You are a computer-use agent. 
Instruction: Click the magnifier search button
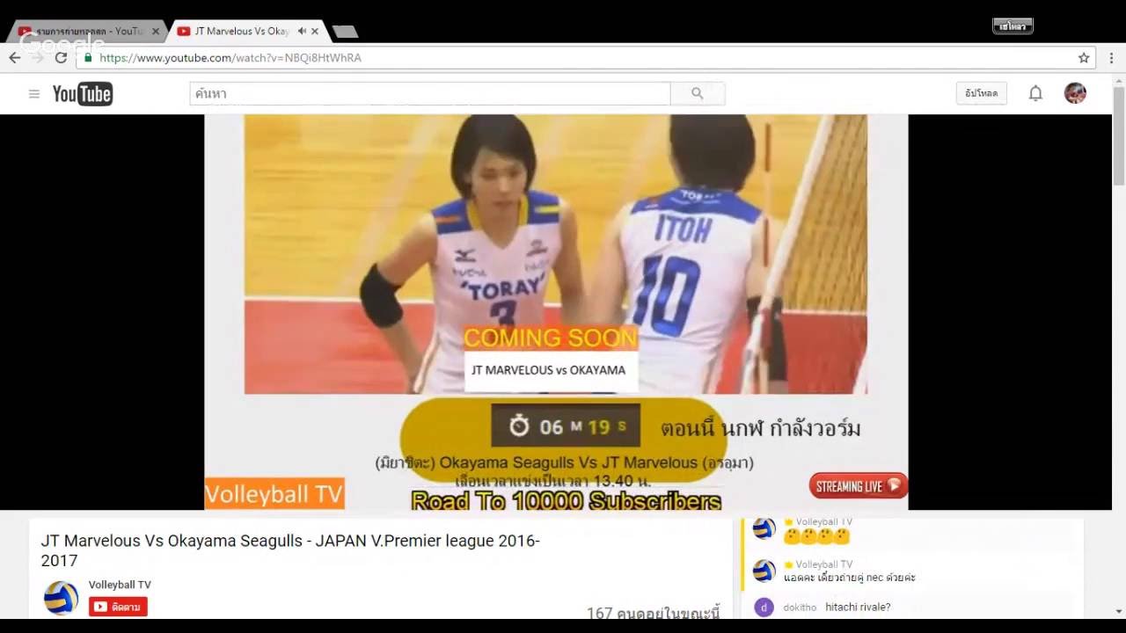click(x=698, y=93)
